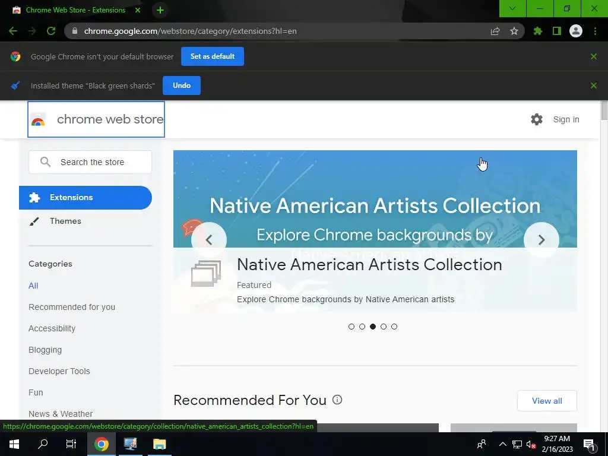The width and height of the screenshot is (608, 456).
Task: Toggle the browser side panel icon
Action: point(557,31)
